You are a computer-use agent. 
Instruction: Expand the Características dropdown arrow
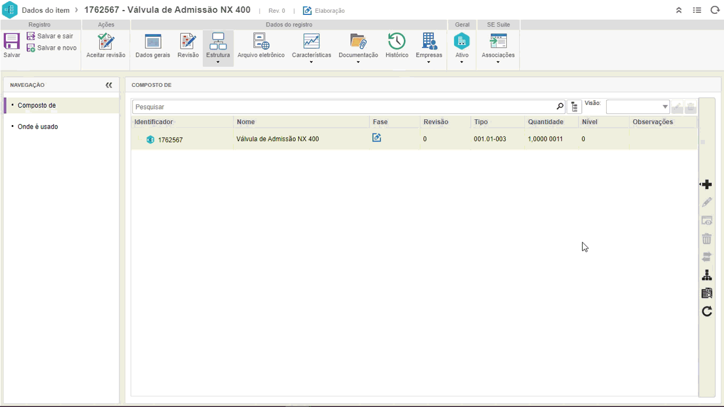coord(312,62)
